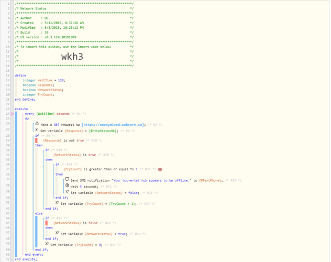The height and width of the screenshot is (262, 331).
Task: Click the if keyword with comment #21
Action: (x=47, y=218)
